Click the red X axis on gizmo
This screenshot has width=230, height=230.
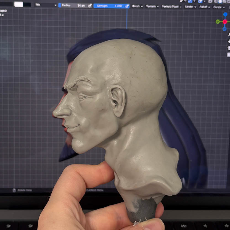pos(225,22)
